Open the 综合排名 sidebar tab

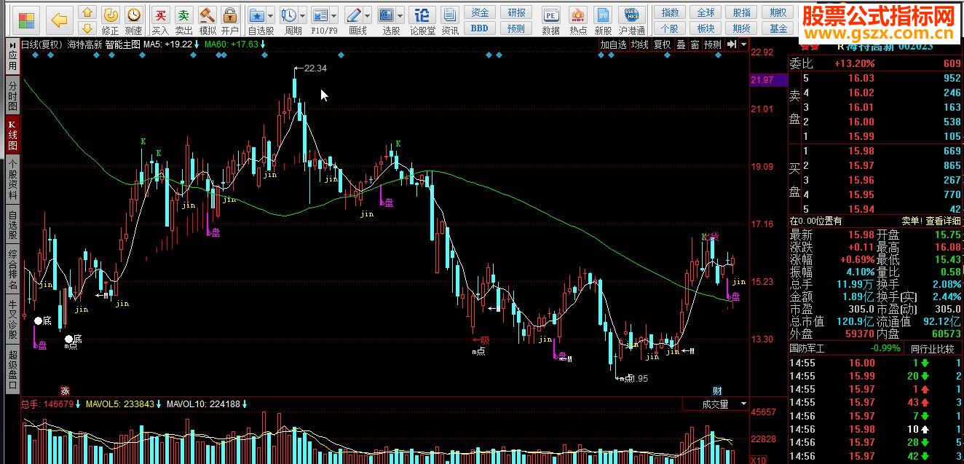[x=12, y=270]
